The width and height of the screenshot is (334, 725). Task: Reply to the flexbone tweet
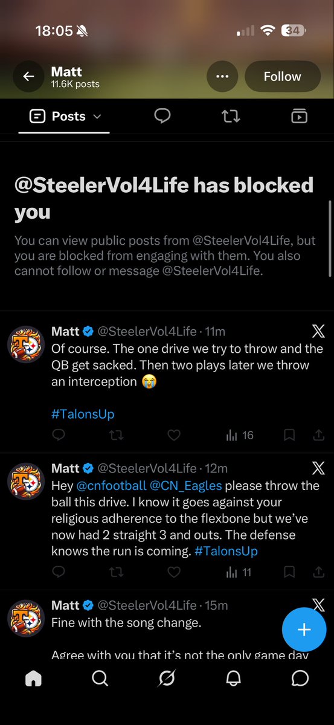coord(59,572)
